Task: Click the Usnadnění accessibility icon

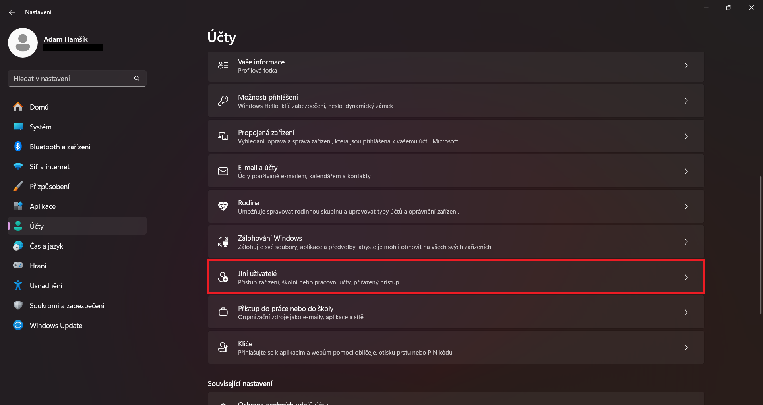Action: [x=18, y=285]
